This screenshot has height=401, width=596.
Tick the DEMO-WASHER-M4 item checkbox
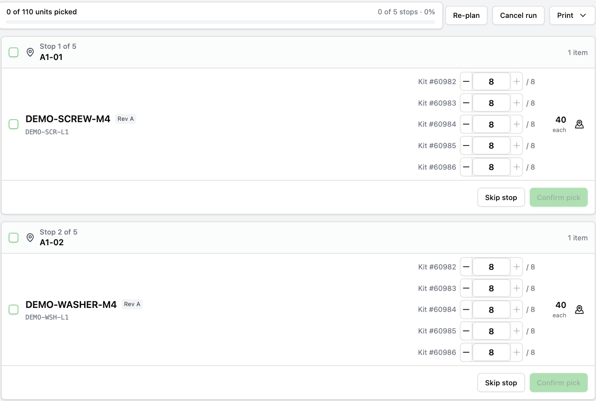coord(14,310)
